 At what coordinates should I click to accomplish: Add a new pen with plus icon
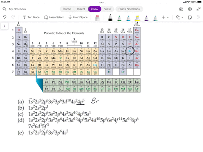164,17
